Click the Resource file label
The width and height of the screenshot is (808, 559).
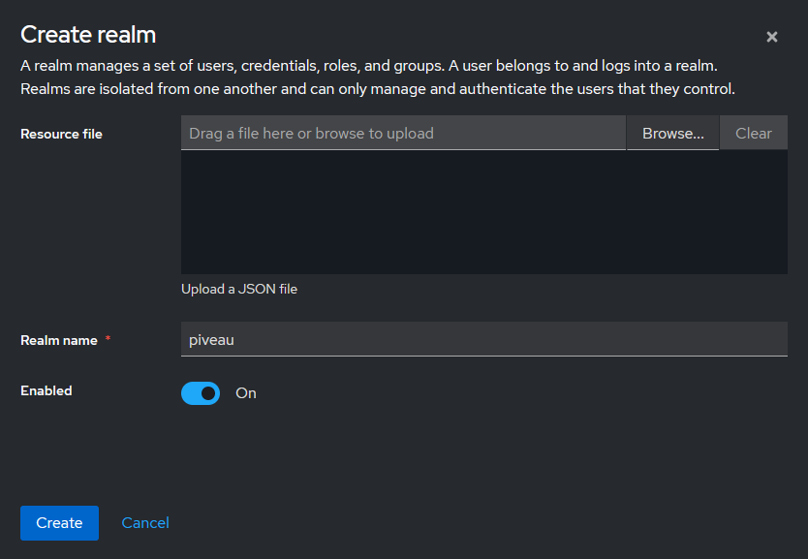(61, 134)
